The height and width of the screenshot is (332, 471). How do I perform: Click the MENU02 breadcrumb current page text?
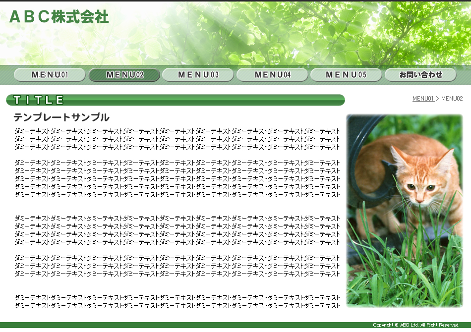pyautogui.click(x=452, y=99)
